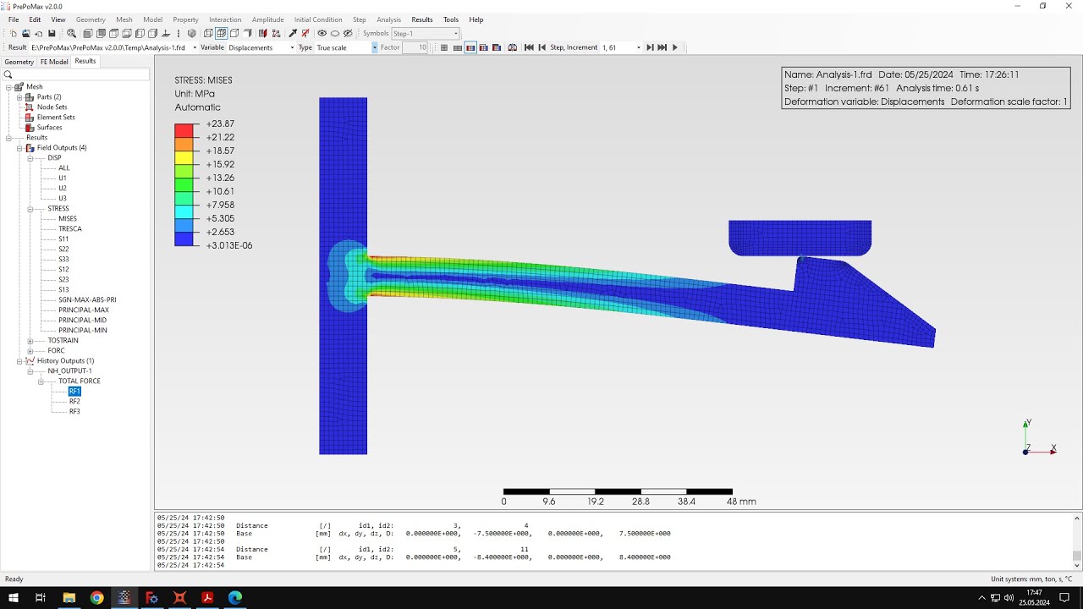This screenshot has height=609, width=1083.
Task: Click the Invert visible parts icon
Action: click(348, 33)
